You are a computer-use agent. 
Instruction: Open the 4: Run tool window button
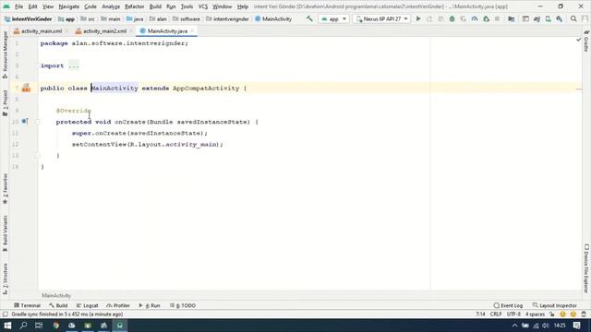tap(150, 305)
